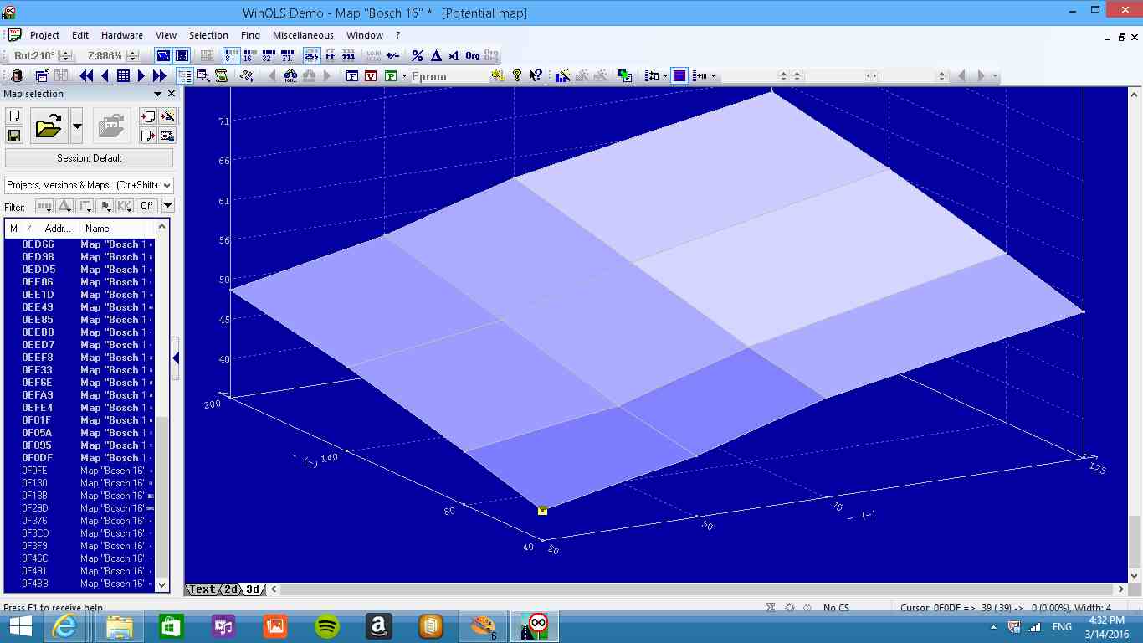Image resolution: width=1143 pixels, height=643 pixels.
Task: Click the blue F button icon
Action: (x=352, y=76)
